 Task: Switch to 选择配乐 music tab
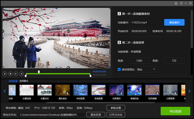click(x=24, y=81)
